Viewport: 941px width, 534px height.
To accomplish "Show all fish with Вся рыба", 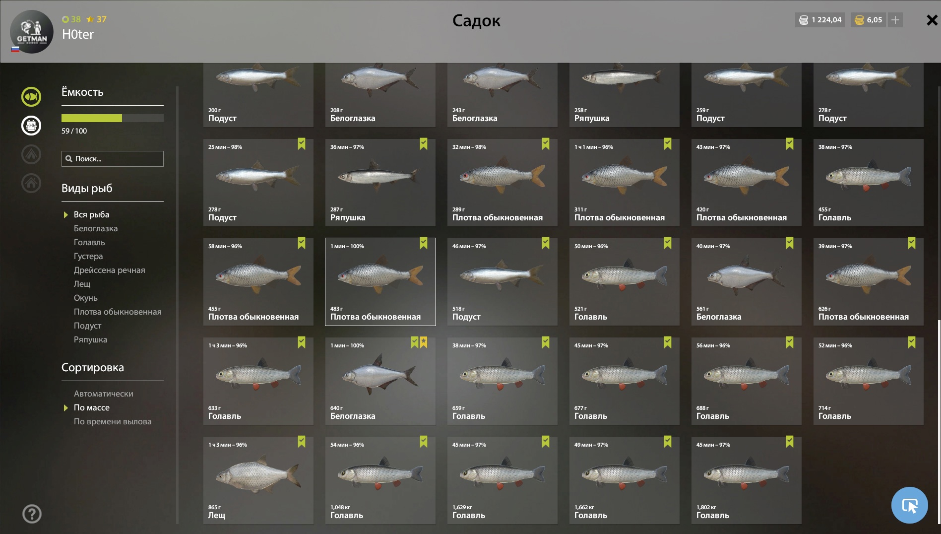I will (91, 214).
